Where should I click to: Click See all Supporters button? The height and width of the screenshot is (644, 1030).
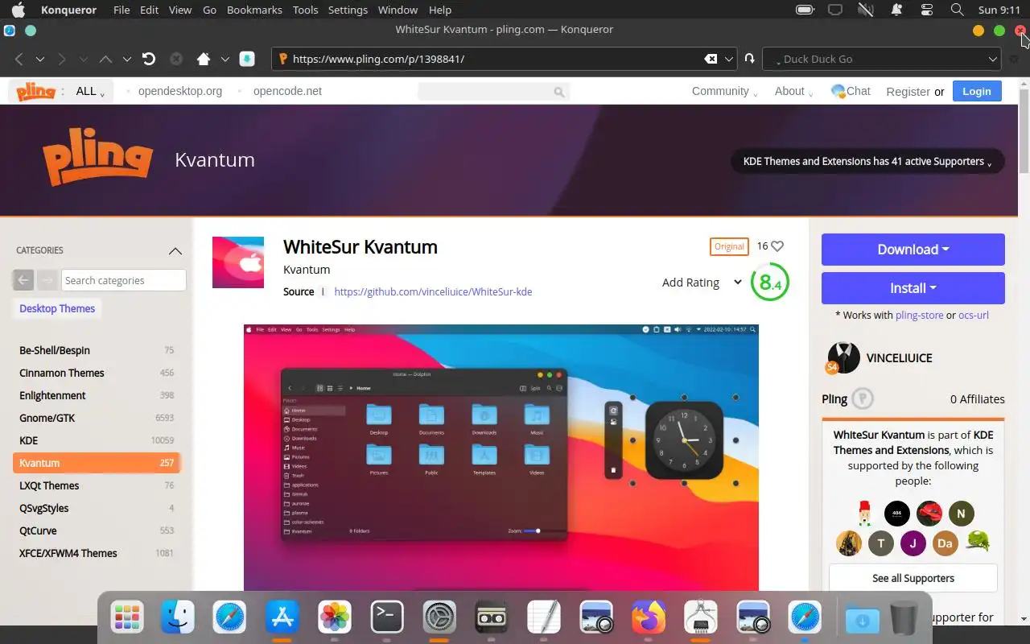[x=913, y=578]
